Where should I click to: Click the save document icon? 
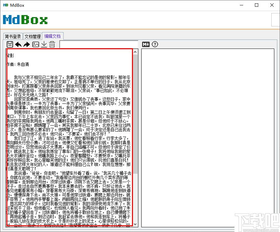(x=10, y=44)
